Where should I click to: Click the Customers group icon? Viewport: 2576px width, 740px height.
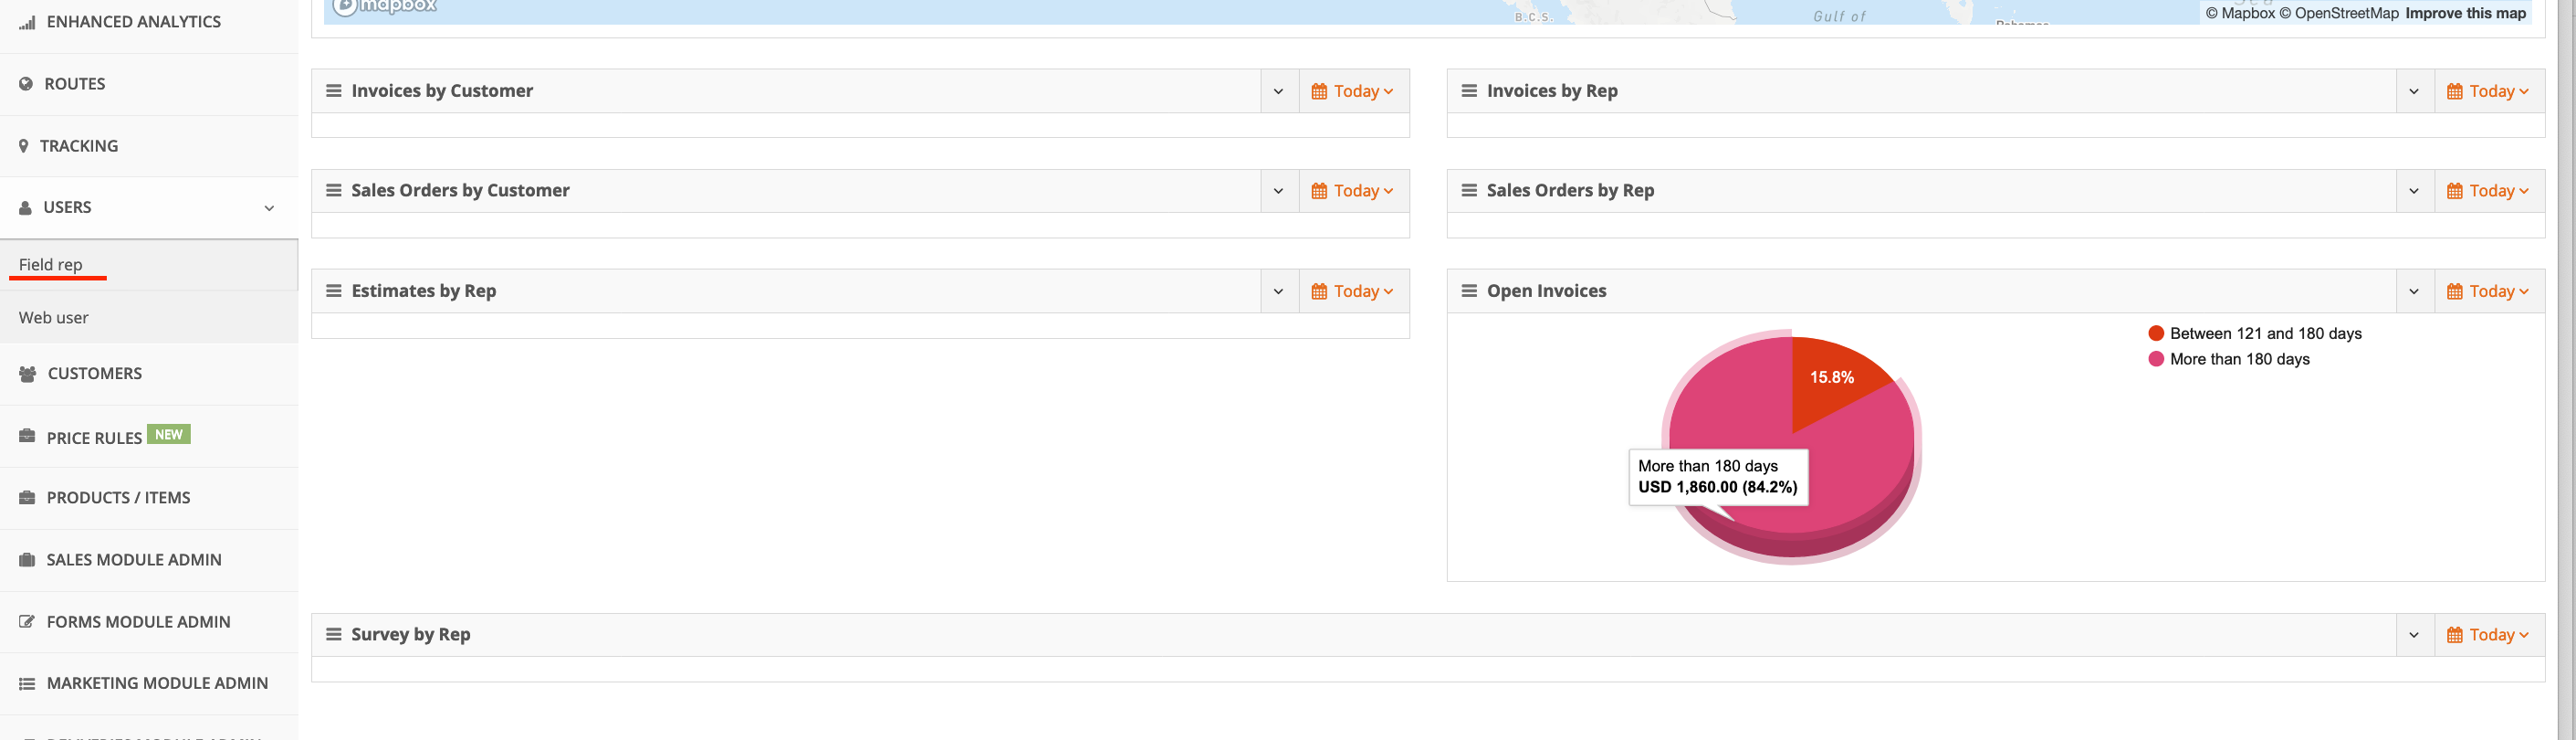[28, 374]
